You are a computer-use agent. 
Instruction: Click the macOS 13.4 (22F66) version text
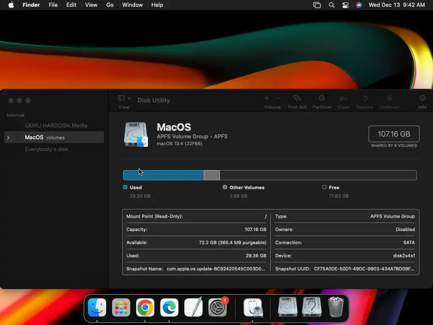tap(179, 143)
